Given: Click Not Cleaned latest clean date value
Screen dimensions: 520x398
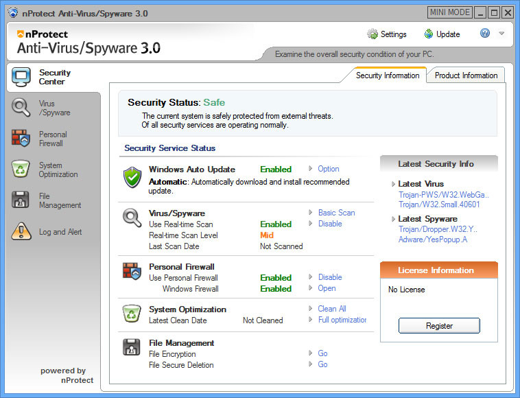Looking at the screenshot, I should point(263,320).
